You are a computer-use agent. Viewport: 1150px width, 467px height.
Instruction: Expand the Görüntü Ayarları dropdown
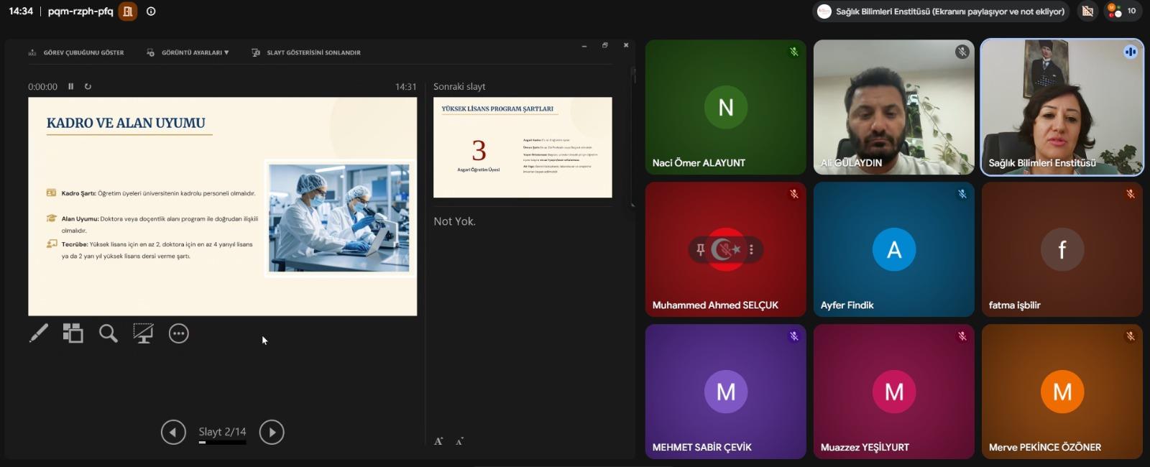pos(188,52)
